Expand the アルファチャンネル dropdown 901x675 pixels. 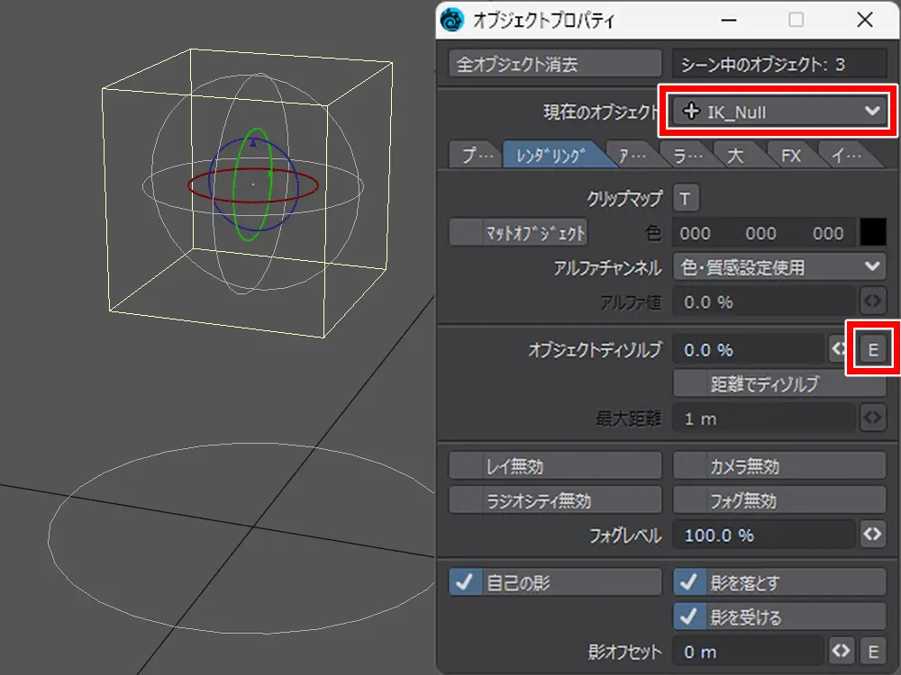(779, 266)
